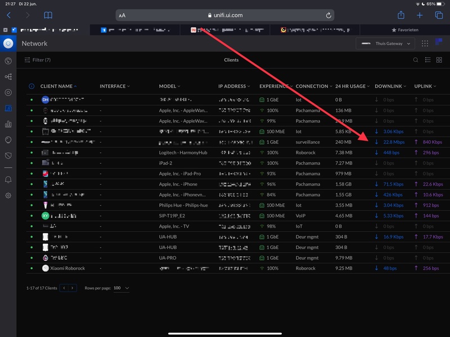Click the 1.58 GB usage value
This screenshot has height=337, width=450.
343,184
